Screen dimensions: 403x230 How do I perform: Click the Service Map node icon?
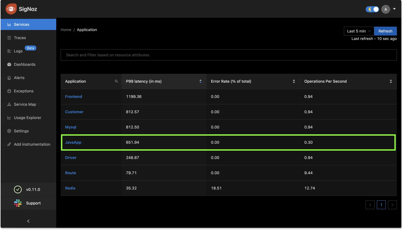click(9, 104)
